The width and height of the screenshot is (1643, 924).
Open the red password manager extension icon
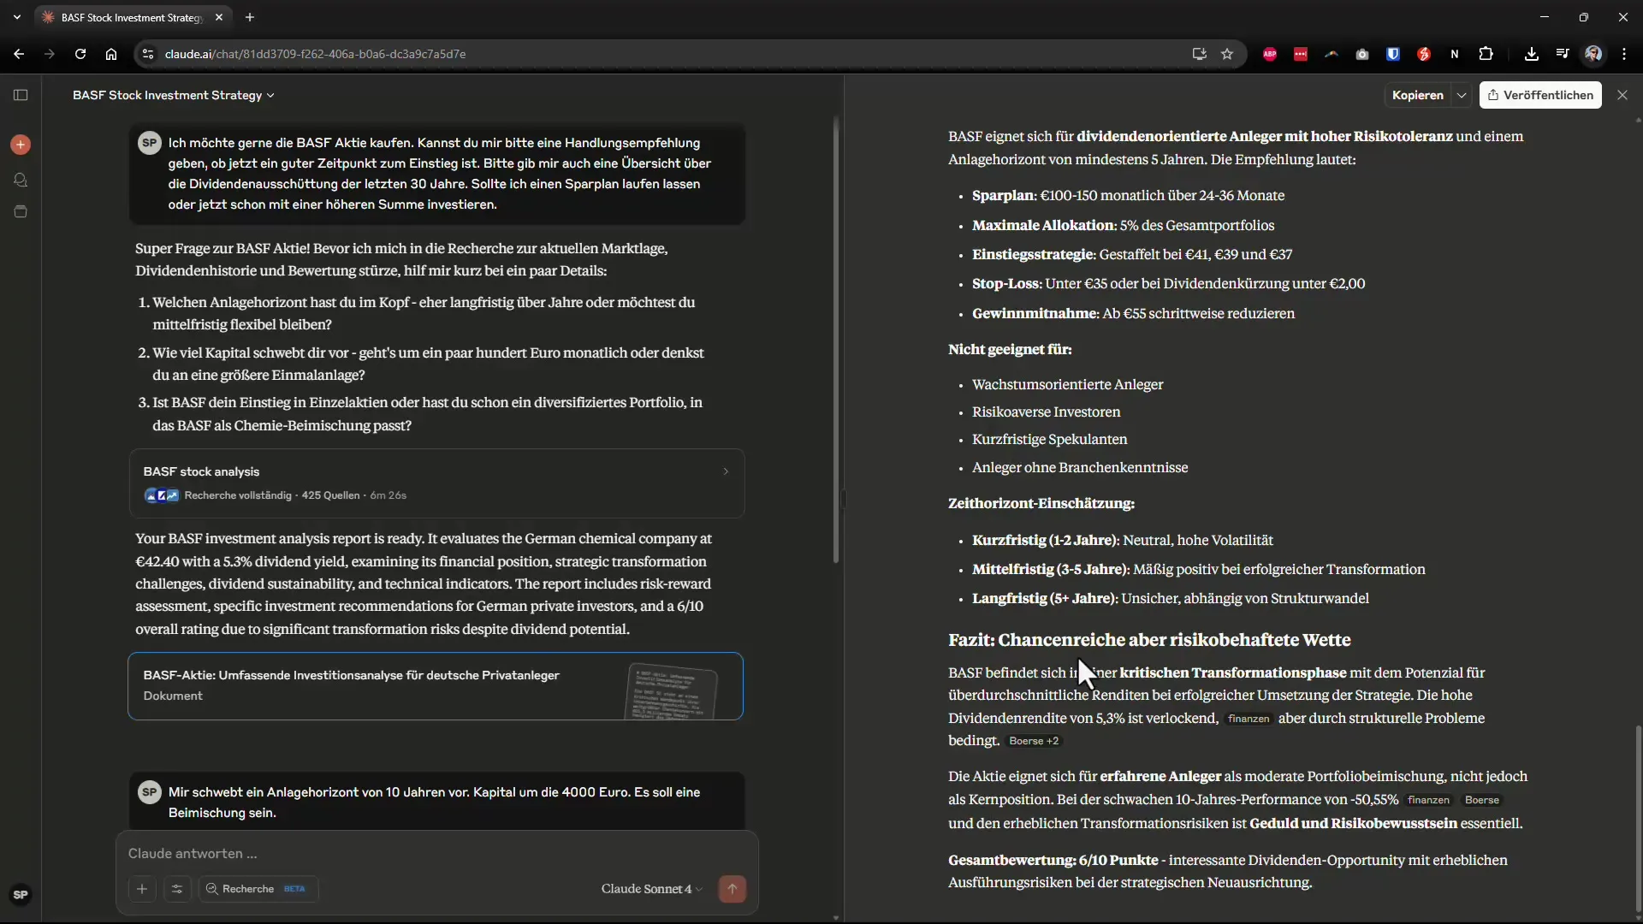[1301, 54]
